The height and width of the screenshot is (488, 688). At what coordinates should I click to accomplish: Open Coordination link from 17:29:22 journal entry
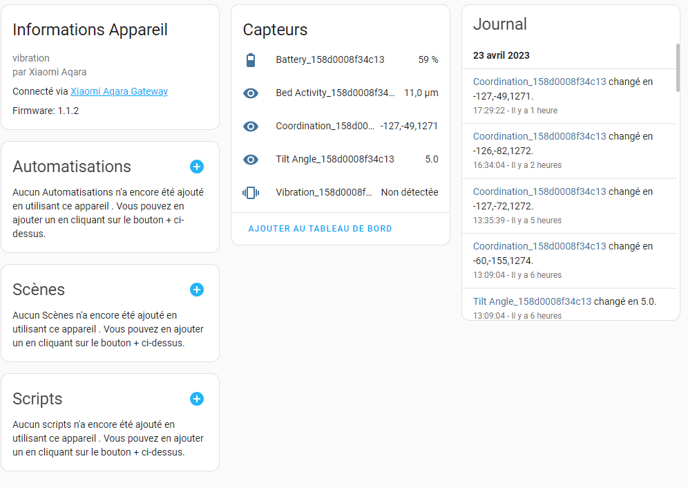click(x=539, y=82)
